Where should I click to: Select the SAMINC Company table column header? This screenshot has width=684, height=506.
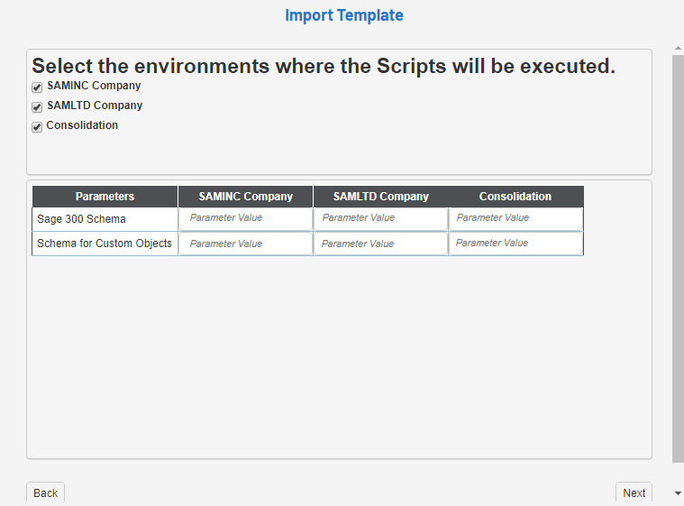coord(245,197)
